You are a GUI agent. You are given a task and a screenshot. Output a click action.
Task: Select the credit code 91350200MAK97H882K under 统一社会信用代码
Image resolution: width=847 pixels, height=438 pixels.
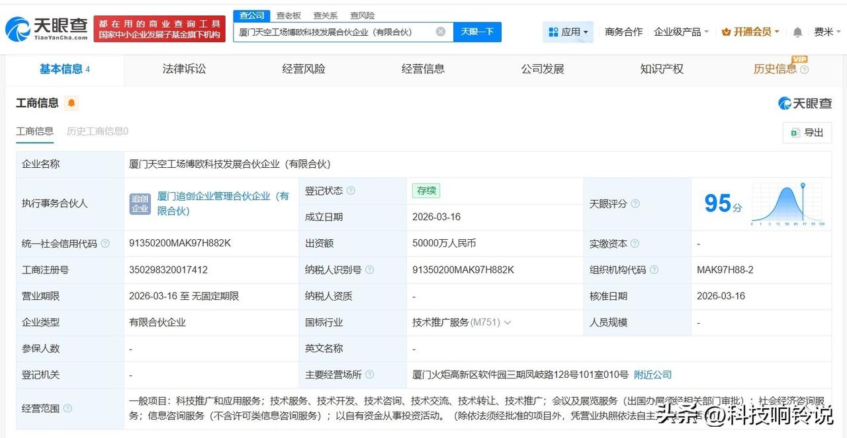tap(180, 243)
